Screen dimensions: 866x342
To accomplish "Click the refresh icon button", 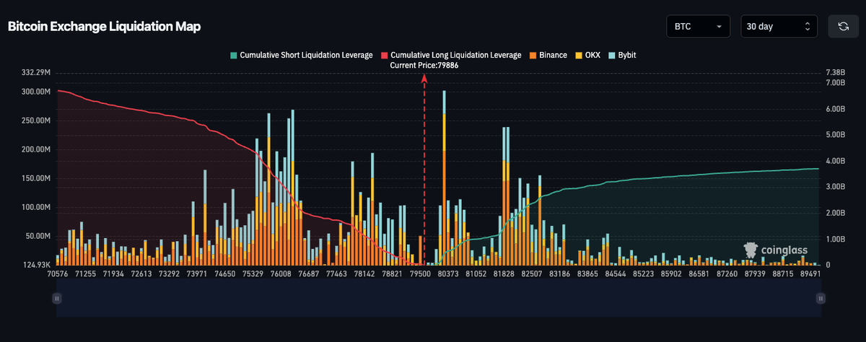I will click(x=843, y=26).
